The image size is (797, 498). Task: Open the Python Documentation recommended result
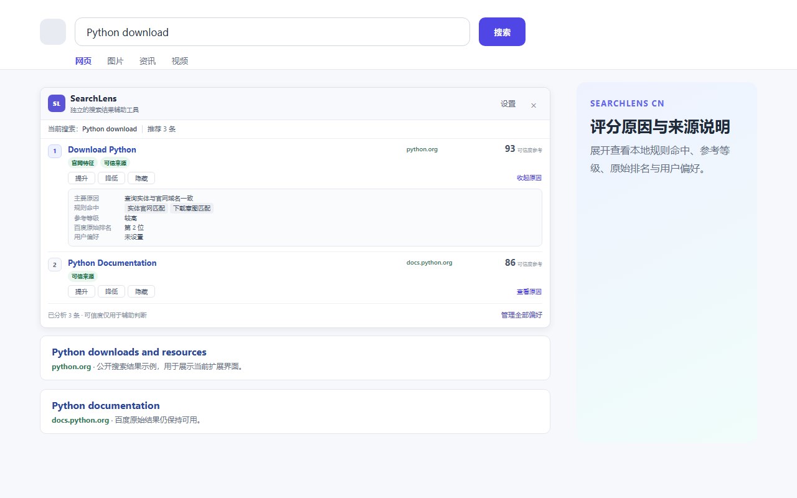112,263
